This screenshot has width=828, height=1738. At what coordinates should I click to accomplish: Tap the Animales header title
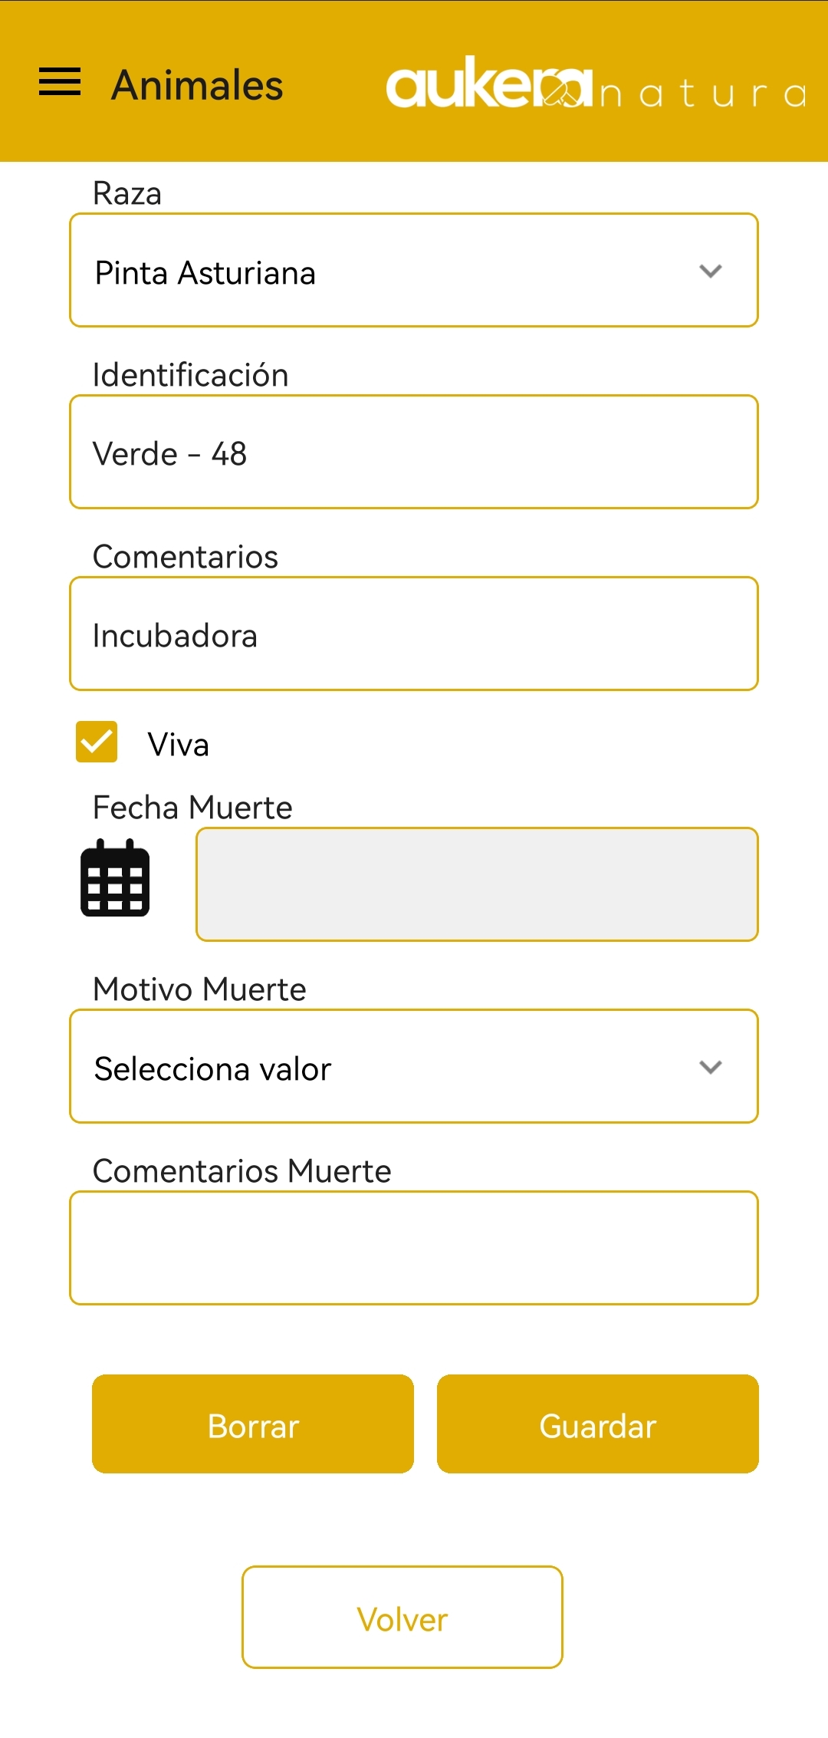pyautogui.click(x=197, y=85)
